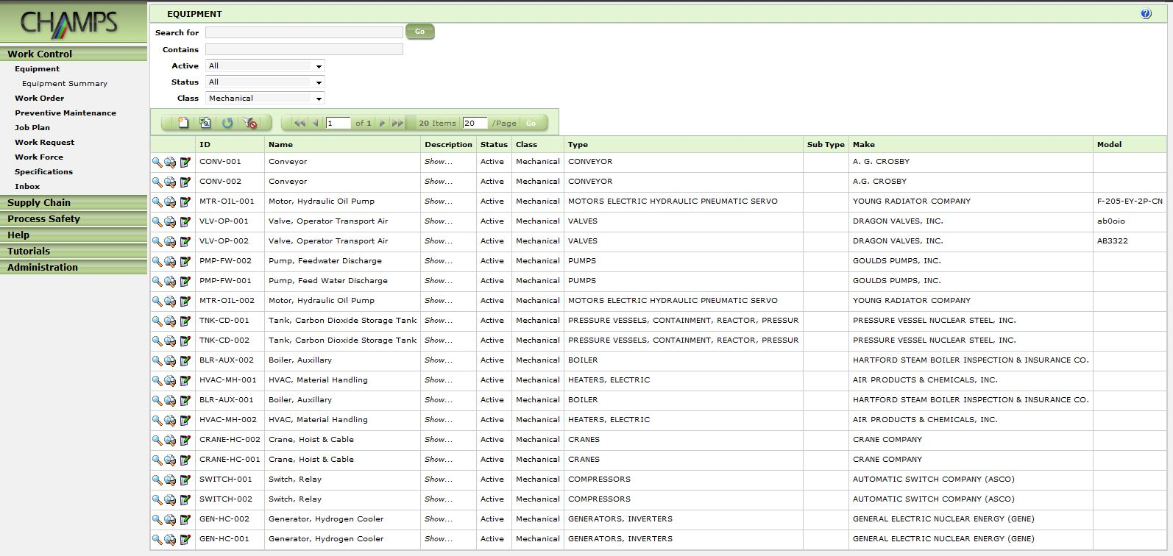1173x556 pixels.
Task: Go to next page of results
Action: [382, 123]
